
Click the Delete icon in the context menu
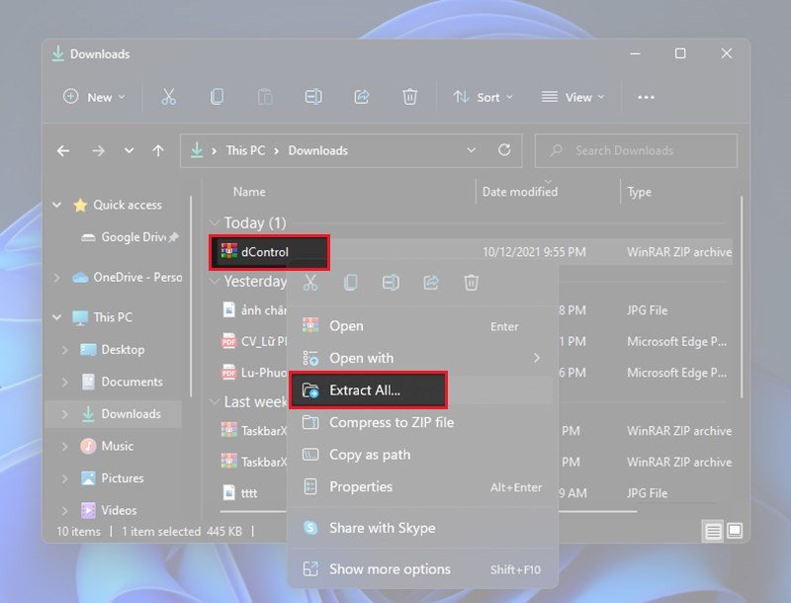(471, 283)
